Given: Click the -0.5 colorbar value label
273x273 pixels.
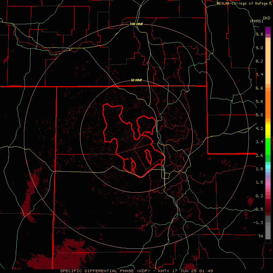Looking at the screenshot, I should pos(258,209).
